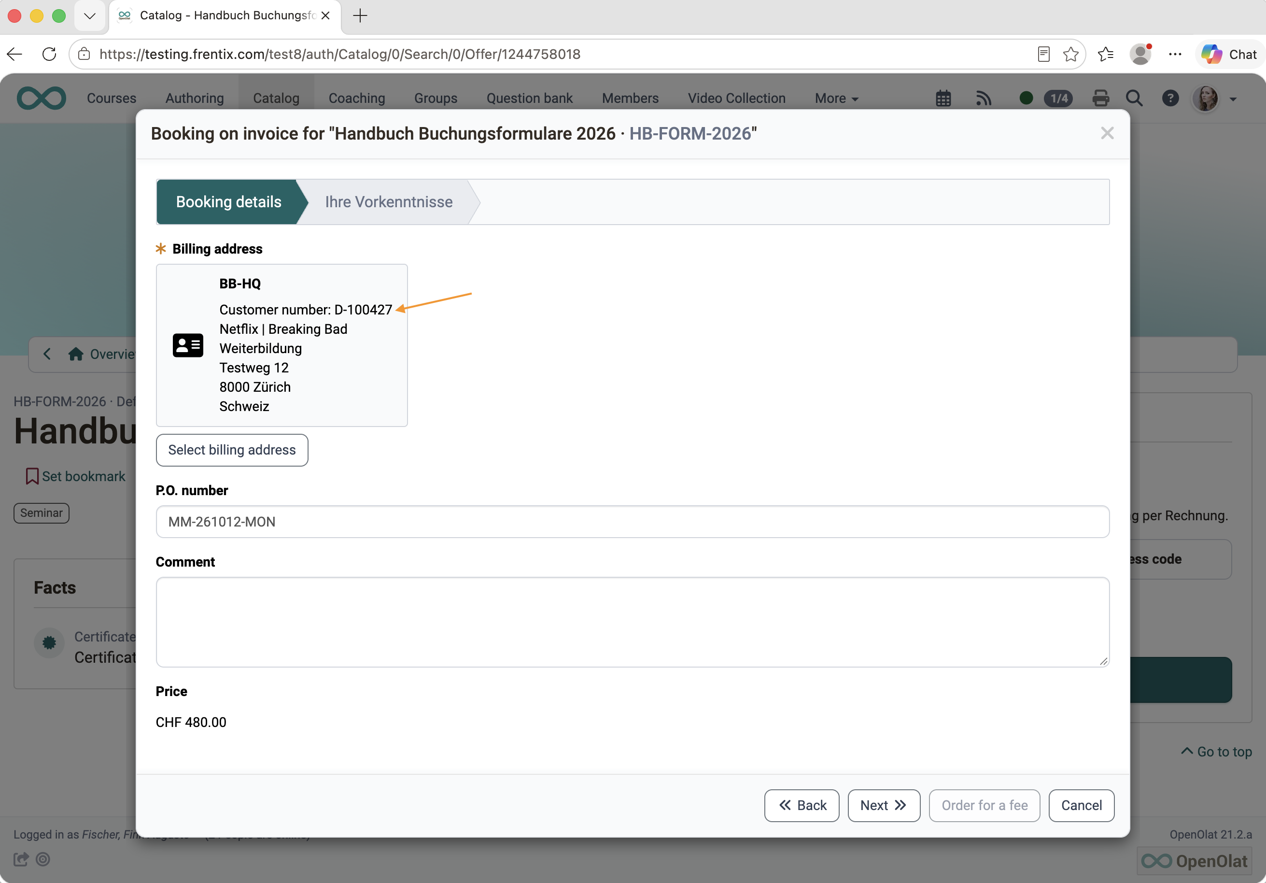Viewport: 1266px width, 883px height.
Task: Click the print icon in navigation bar
Action: (1100, 99)
